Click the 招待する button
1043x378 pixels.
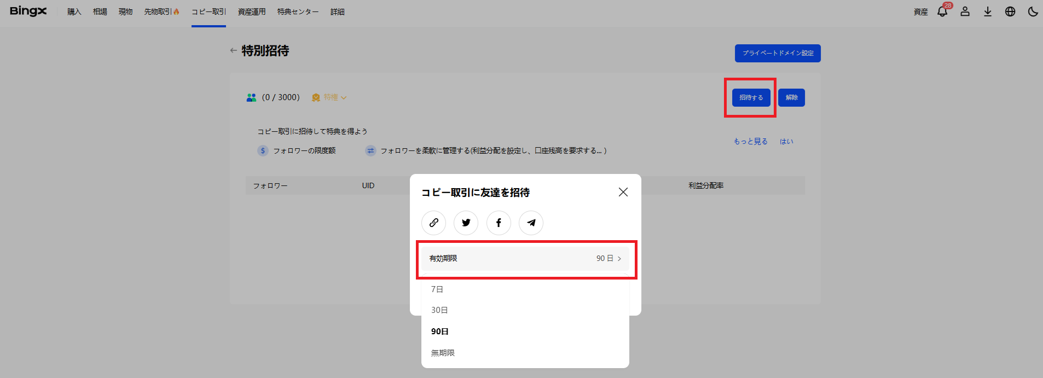coord(751,97)
